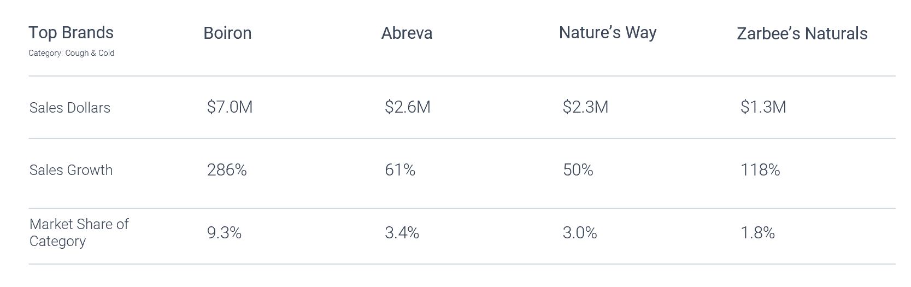
Task: Click the 286% sales growth figure
Action: (x=227, y=170)
